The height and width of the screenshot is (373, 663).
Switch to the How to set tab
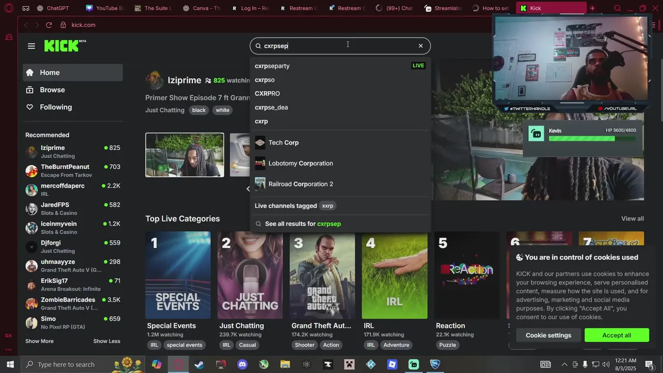click(x=491, y=8)
